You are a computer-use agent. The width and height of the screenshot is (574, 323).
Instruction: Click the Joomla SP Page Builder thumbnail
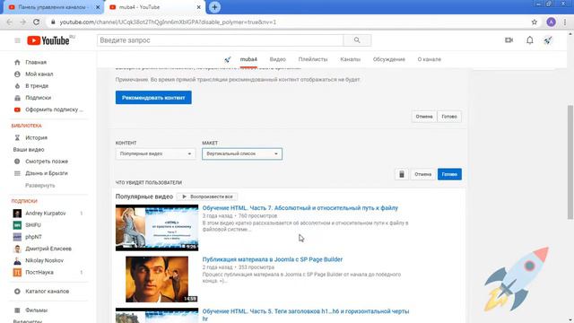click(x=157, y=279)
